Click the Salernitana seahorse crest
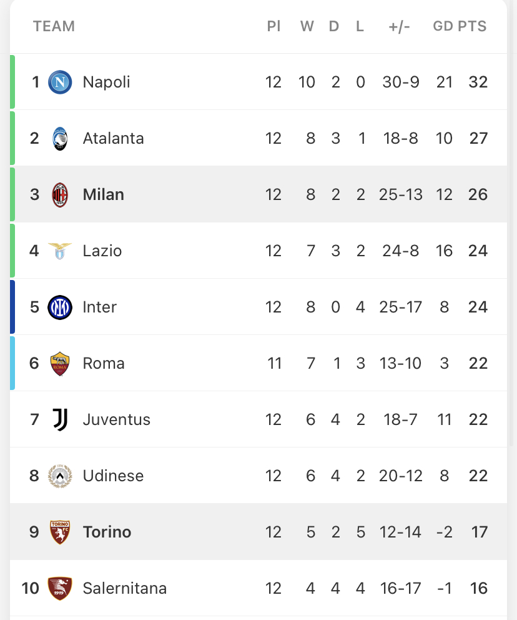The image size is (517, 620). (x=60, y=588)
